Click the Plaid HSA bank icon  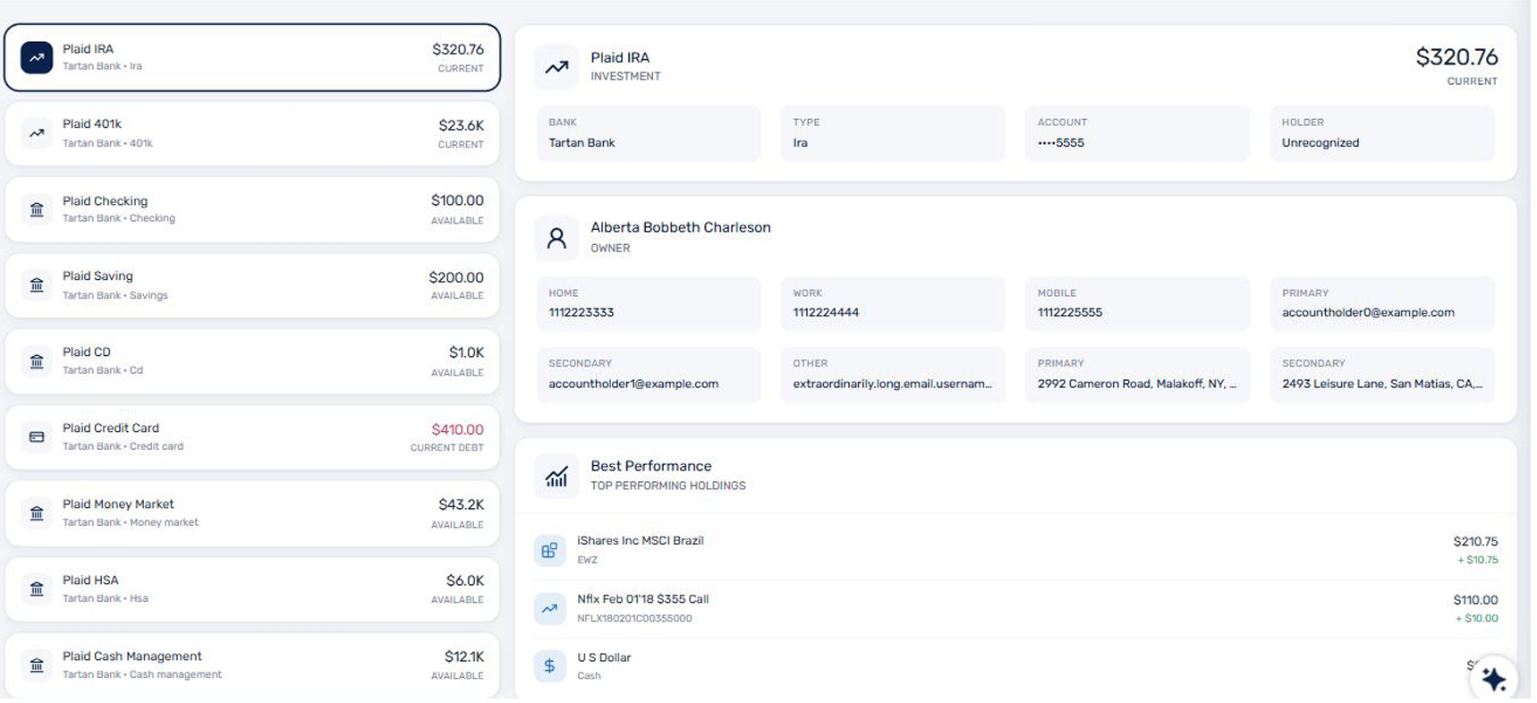[37, 589]
